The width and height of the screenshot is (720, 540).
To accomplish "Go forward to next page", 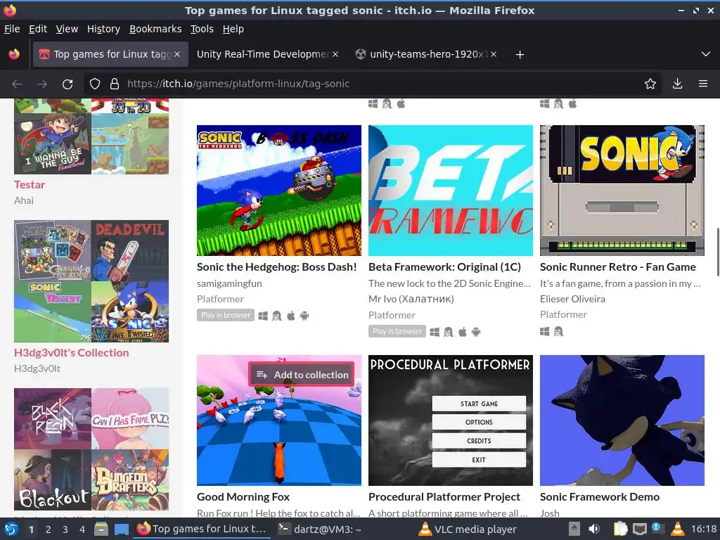I will tap(41, 84).
